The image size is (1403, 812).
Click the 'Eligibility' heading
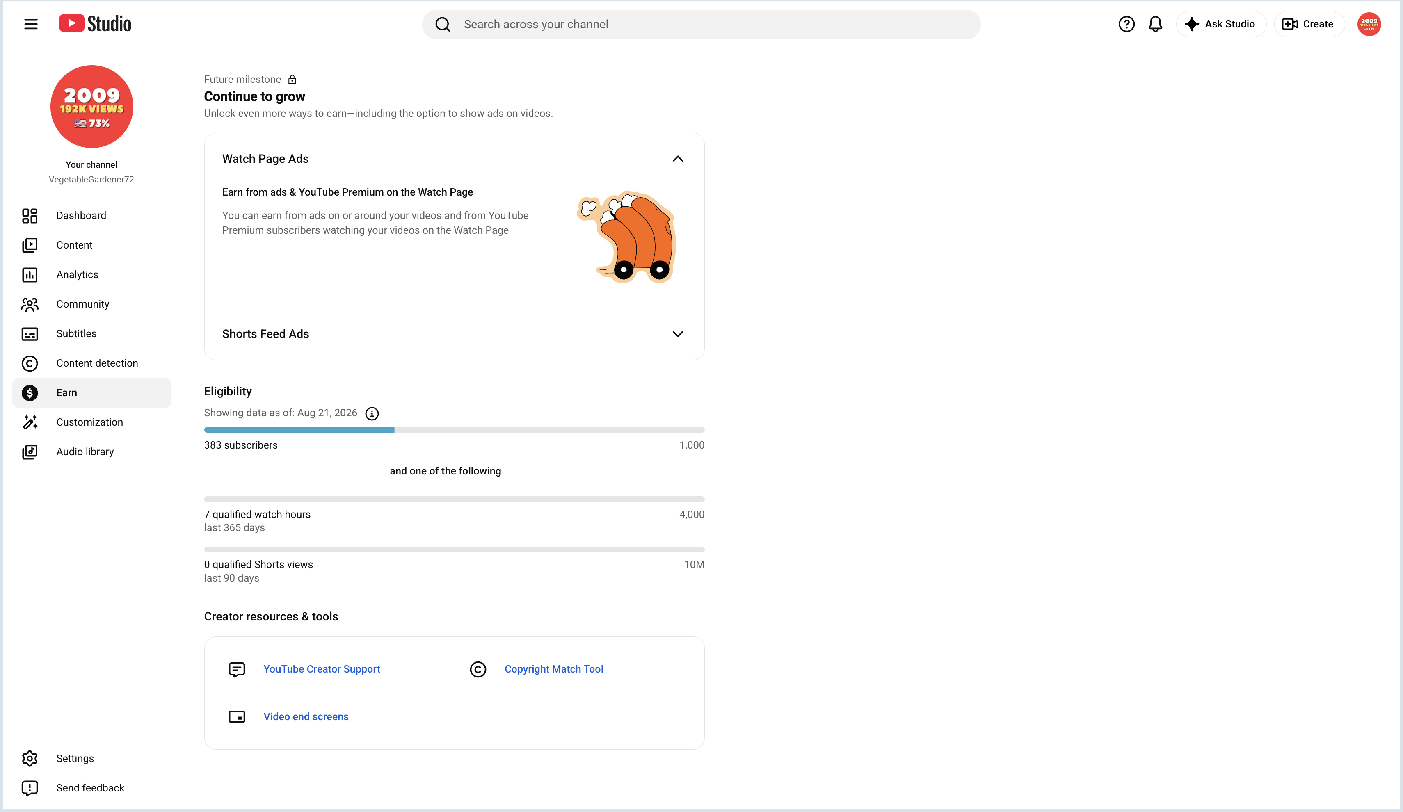[x=228, y=391]
